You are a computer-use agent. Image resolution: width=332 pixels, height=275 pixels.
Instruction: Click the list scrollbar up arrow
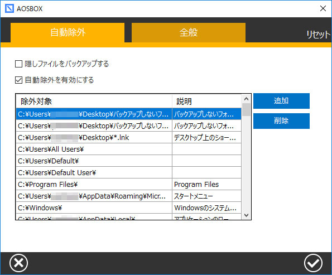[246, 99]
